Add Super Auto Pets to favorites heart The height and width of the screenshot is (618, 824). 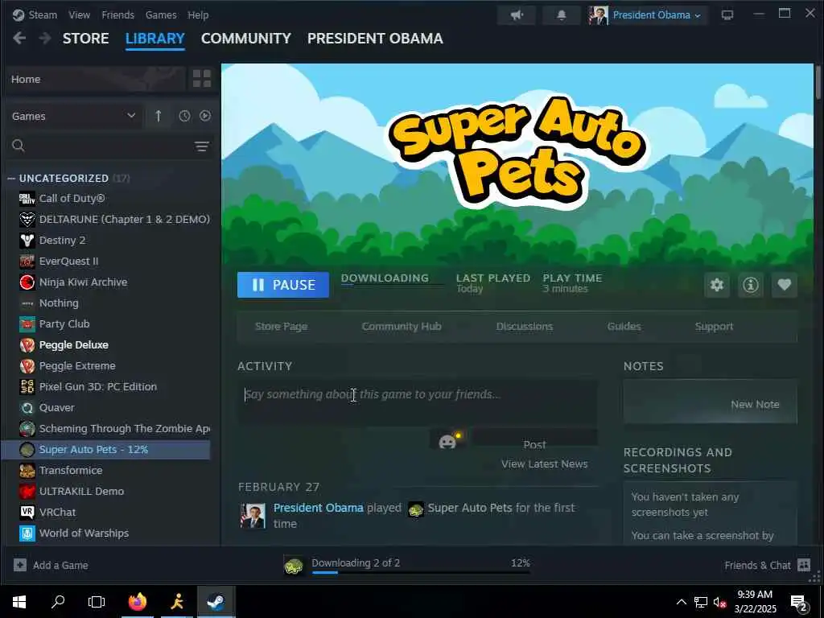pos(784,285)
